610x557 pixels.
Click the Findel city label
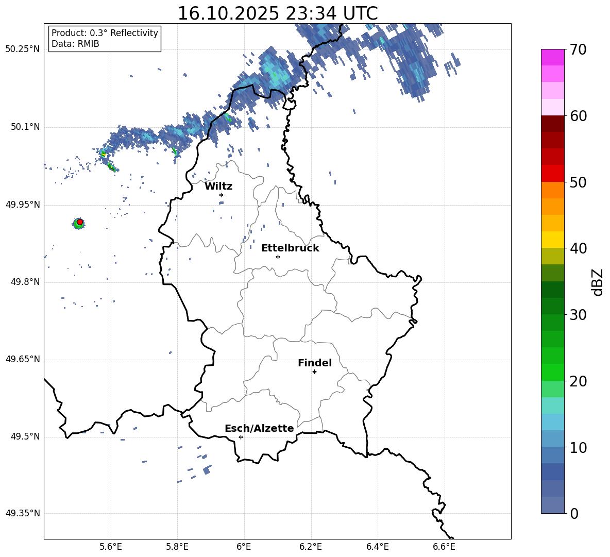pos(315,363)
